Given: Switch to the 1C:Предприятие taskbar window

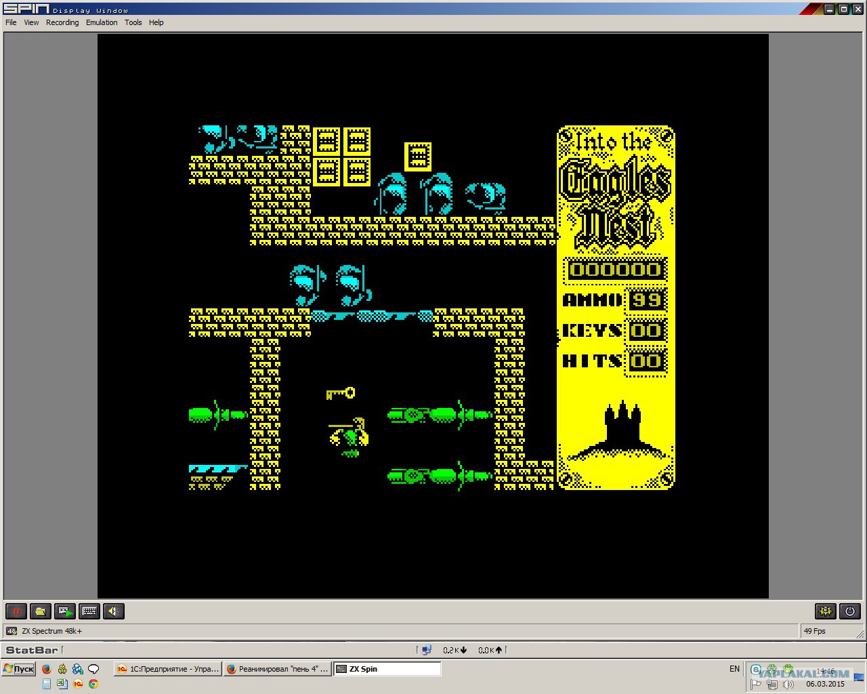Looking at the screenshot, I should pos(167,669).
